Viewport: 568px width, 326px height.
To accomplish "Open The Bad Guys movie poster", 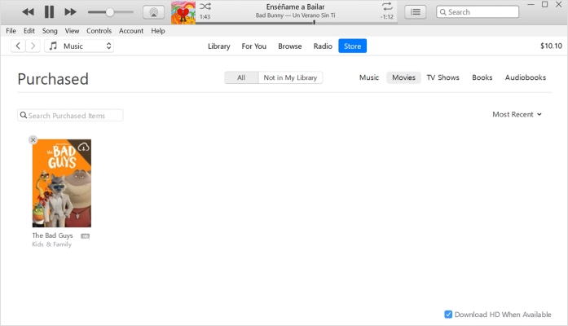I will pos(62,183).
